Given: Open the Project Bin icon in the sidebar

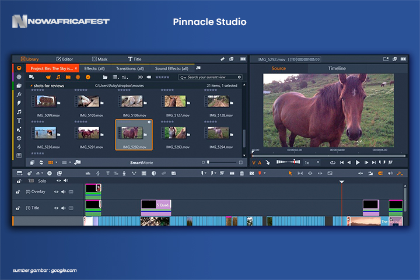Looking at the screenshot, I should pos(19,68).
